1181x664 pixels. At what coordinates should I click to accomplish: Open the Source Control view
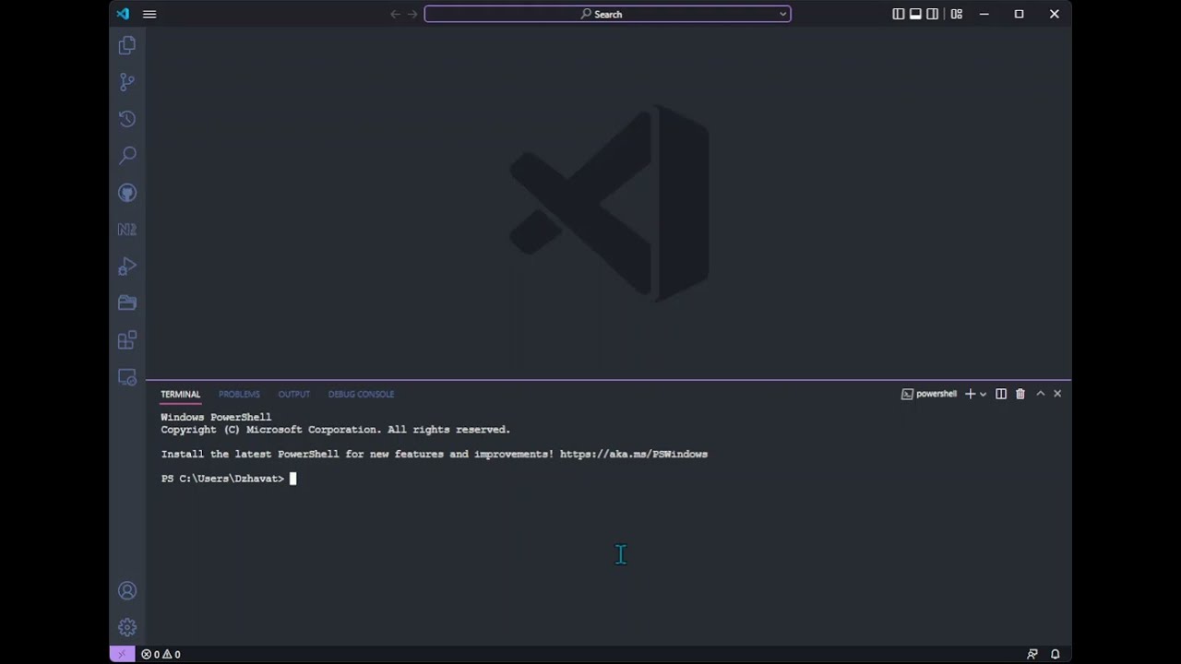tap(127, 82)
